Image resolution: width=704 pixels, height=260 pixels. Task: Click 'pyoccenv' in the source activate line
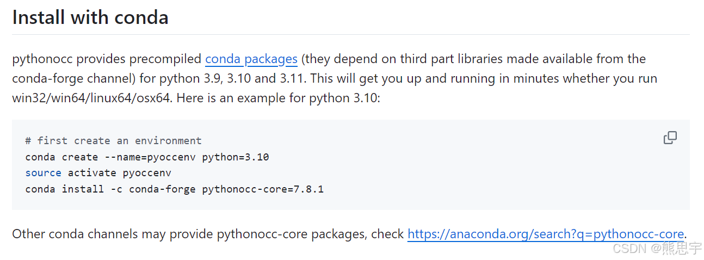coord(147,173)
